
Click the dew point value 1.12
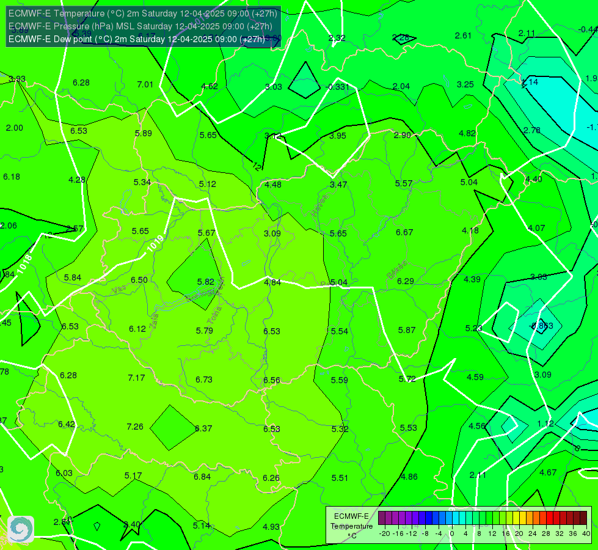point(545,424)
